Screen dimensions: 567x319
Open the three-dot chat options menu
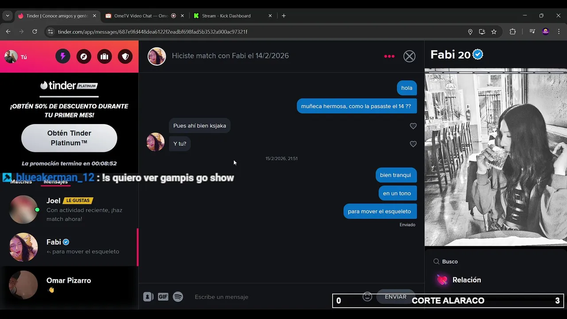(x=389, y=56)
